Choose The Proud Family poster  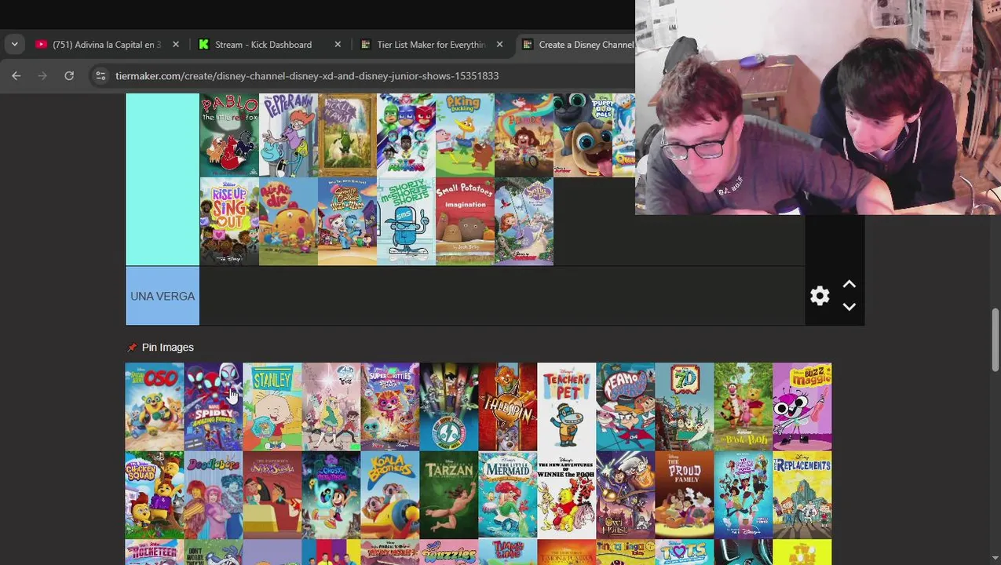tap(685, 494)
